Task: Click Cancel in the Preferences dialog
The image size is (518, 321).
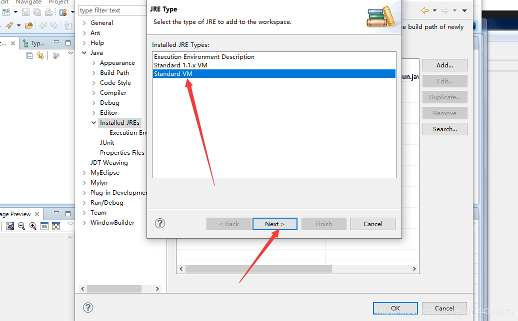Action: [444, 309]
